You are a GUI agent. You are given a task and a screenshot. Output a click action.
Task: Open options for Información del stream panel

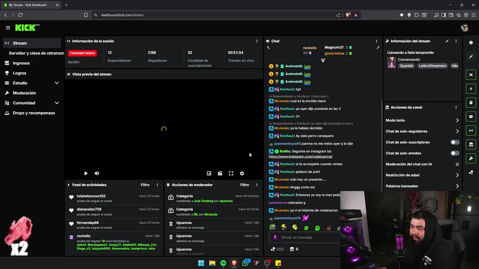[x=456, y=41]
